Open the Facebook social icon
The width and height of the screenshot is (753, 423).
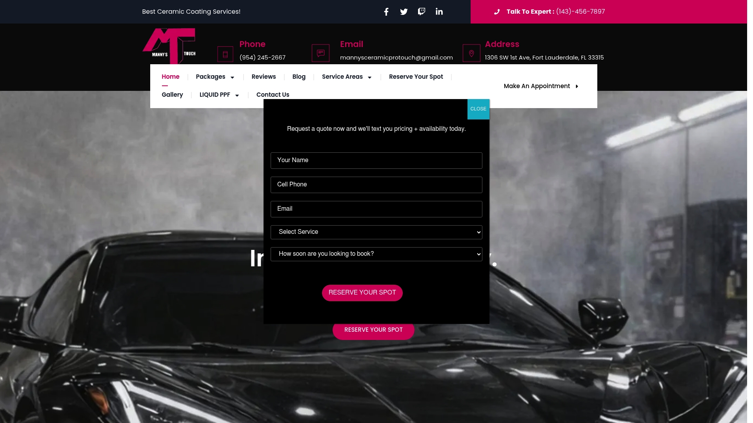tap(386, 12)
